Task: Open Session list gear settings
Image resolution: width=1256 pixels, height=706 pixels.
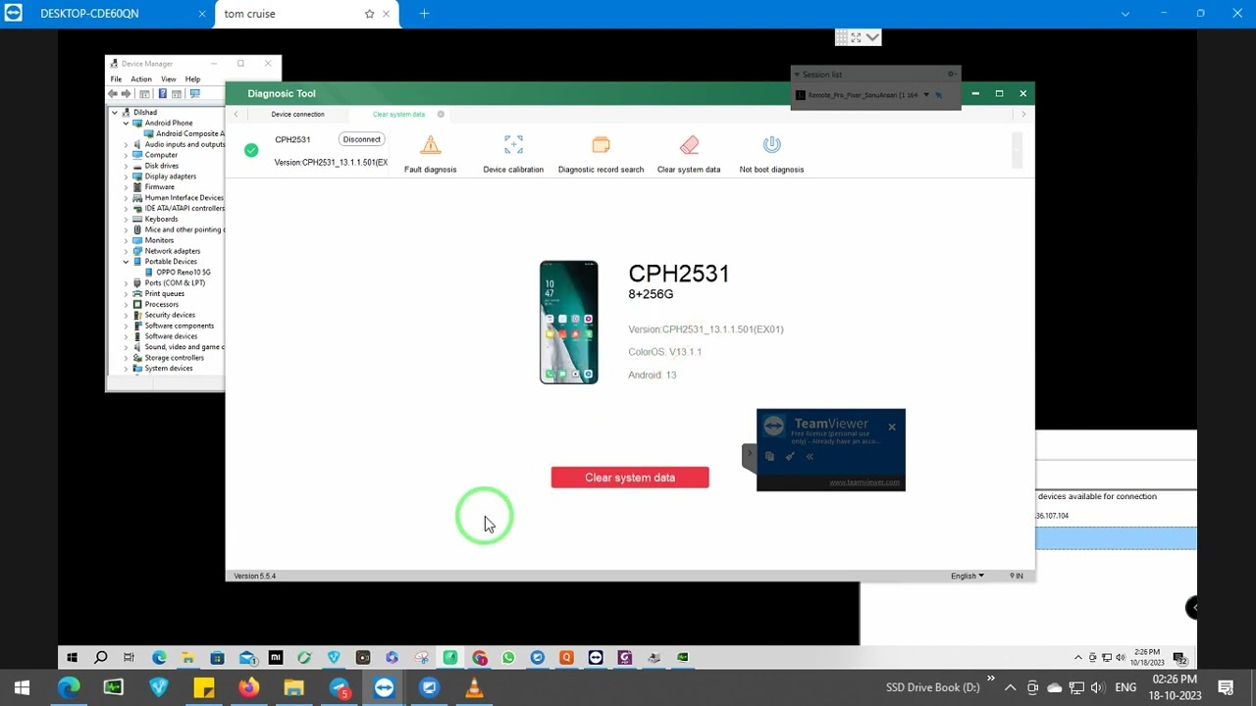Action: (x=951, y=75)
